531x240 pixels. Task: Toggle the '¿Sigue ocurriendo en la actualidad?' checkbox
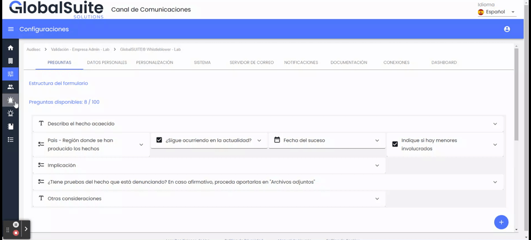point(159,140)
